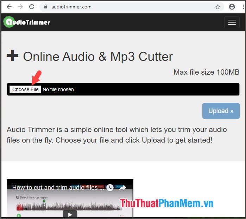Click the 'Online Audio & Mp3 Cutter' heading
The height and width of the screenshot is (219, 246).
click(x=98, y=57)
